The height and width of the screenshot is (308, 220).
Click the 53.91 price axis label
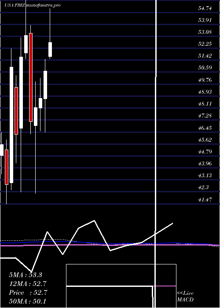tap(205, 20)
